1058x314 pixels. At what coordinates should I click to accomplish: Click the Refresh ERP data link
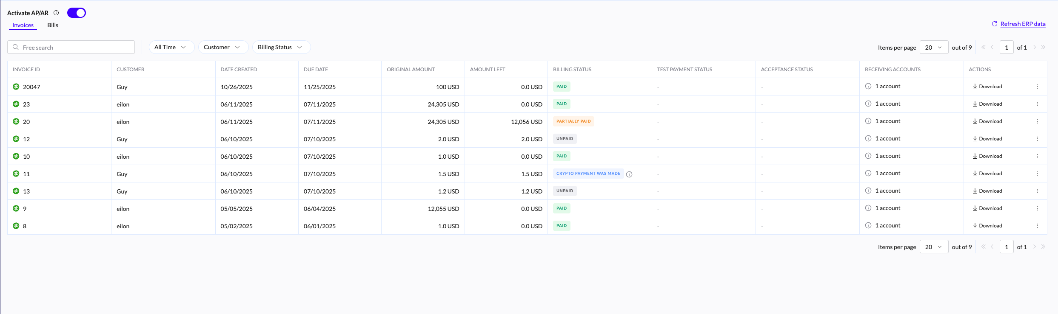1022,24
